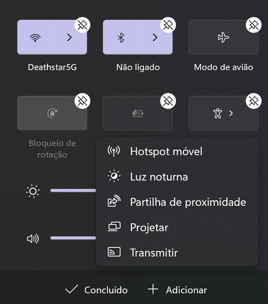Unpin the battery saver tile

(x=168, y=101)
